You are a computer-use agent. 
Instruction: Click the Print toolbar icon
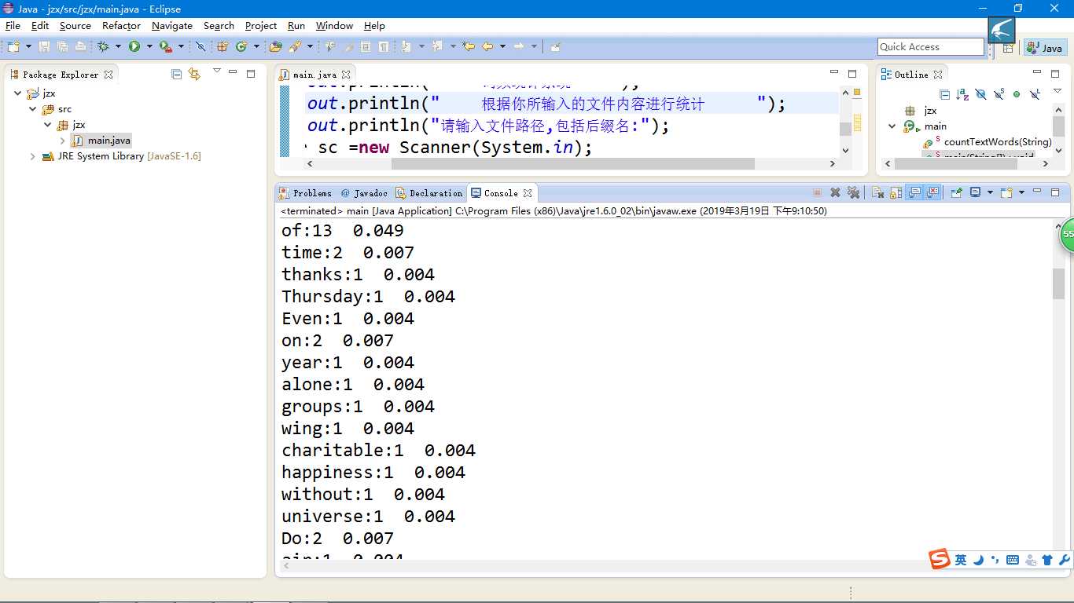(x=80, y=47)
